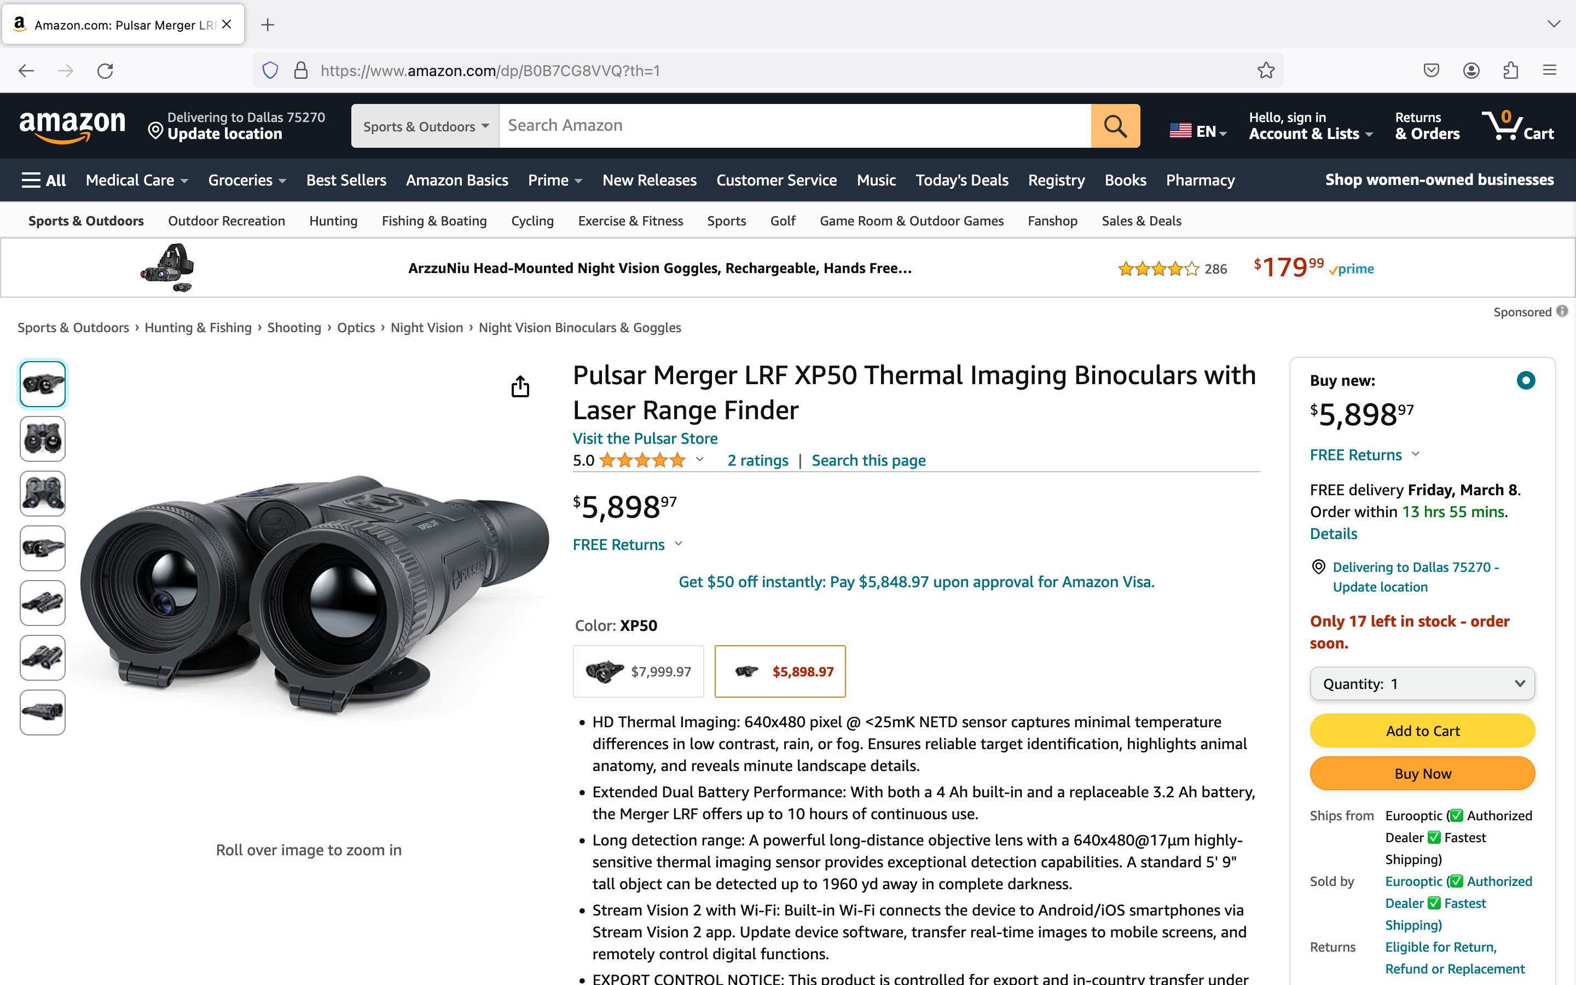Click the Sponsored info icon
Screen dimensions: 1576x985
tap(1562, 311)
